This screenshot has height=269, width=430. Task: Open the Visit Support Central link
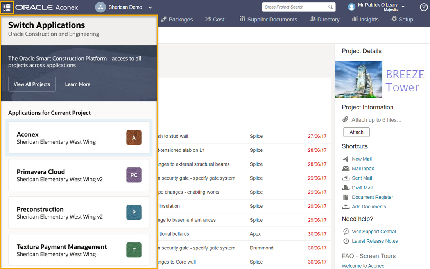(374, 232)
